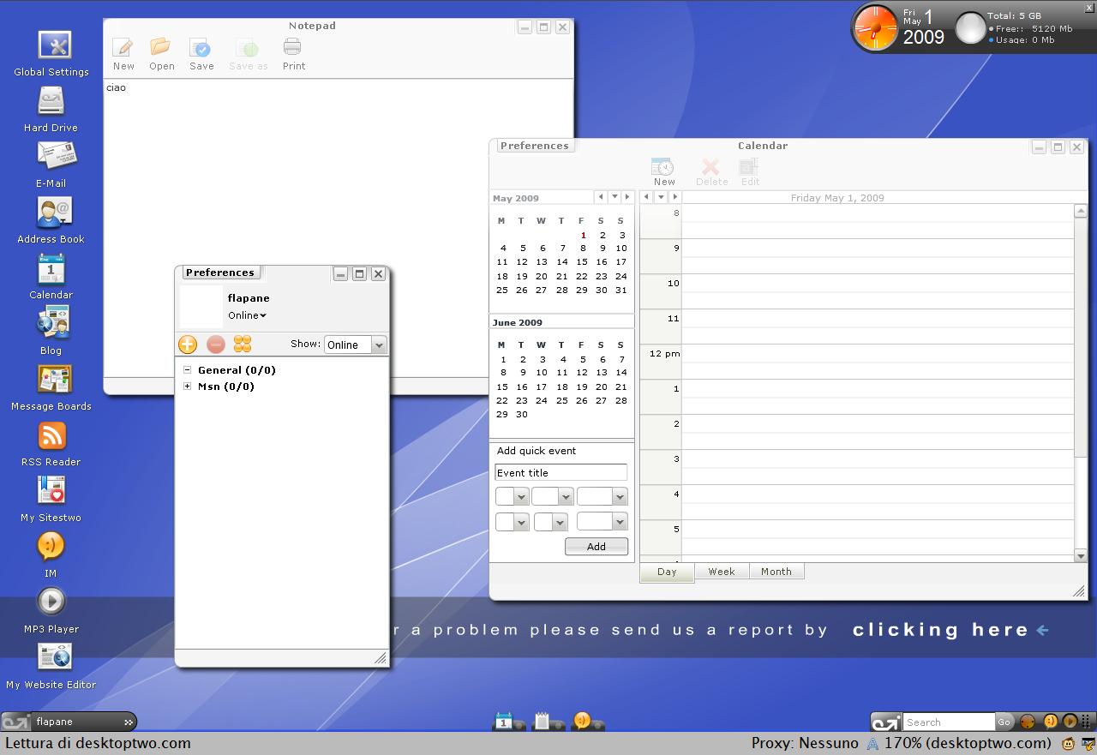Go to next day in day view
Viewport: 1097px width, 755px height.
(674, 197)
